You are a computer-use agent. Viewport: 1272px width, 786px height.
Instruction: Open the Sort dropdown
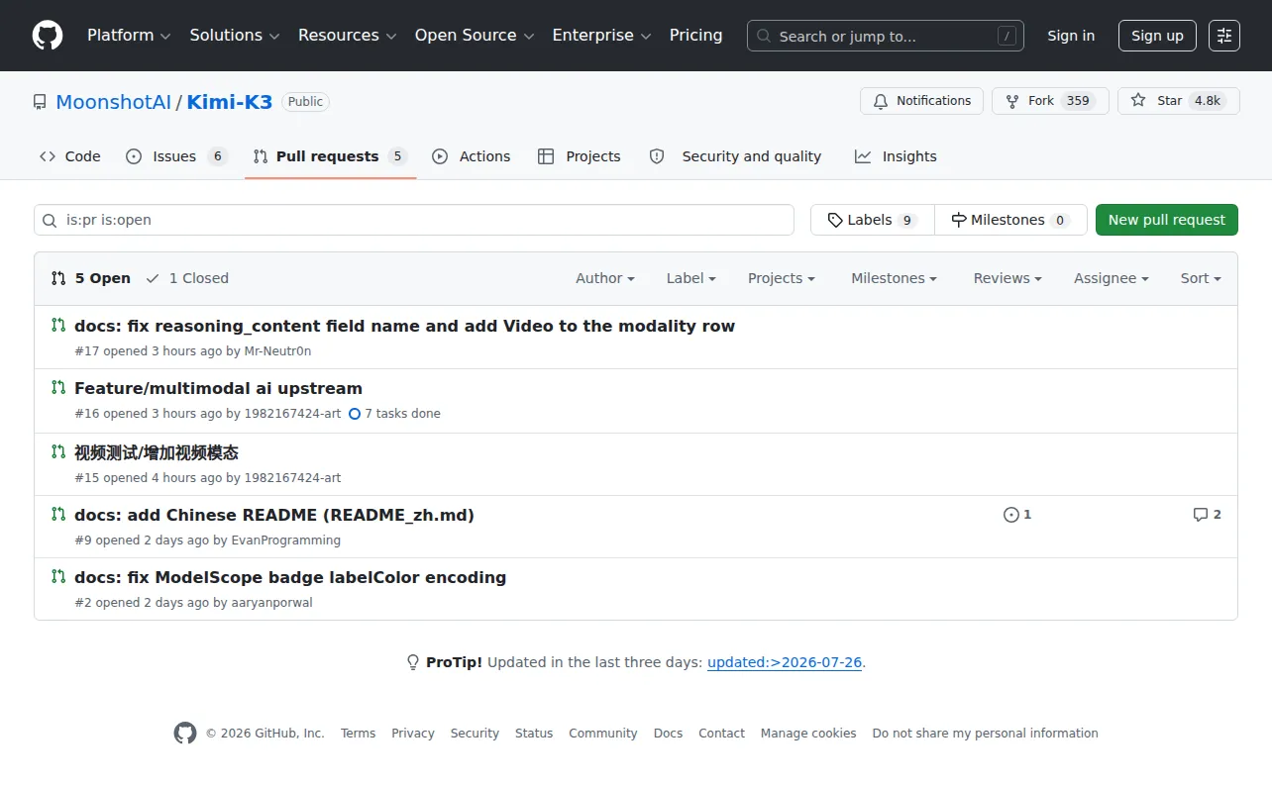pyautogui.click(x=1201, y=278)
